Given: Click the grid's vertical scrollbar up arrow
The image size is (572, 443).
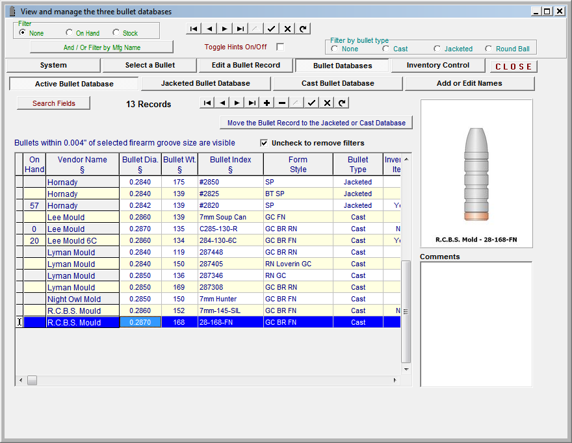Looking at the screenshot, I should (x=406, y=159).
